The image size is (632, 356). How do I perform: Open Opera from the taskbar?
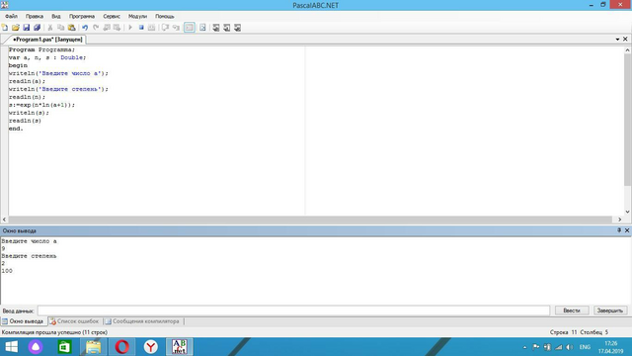pyautogui.click(x=122, y=347)
